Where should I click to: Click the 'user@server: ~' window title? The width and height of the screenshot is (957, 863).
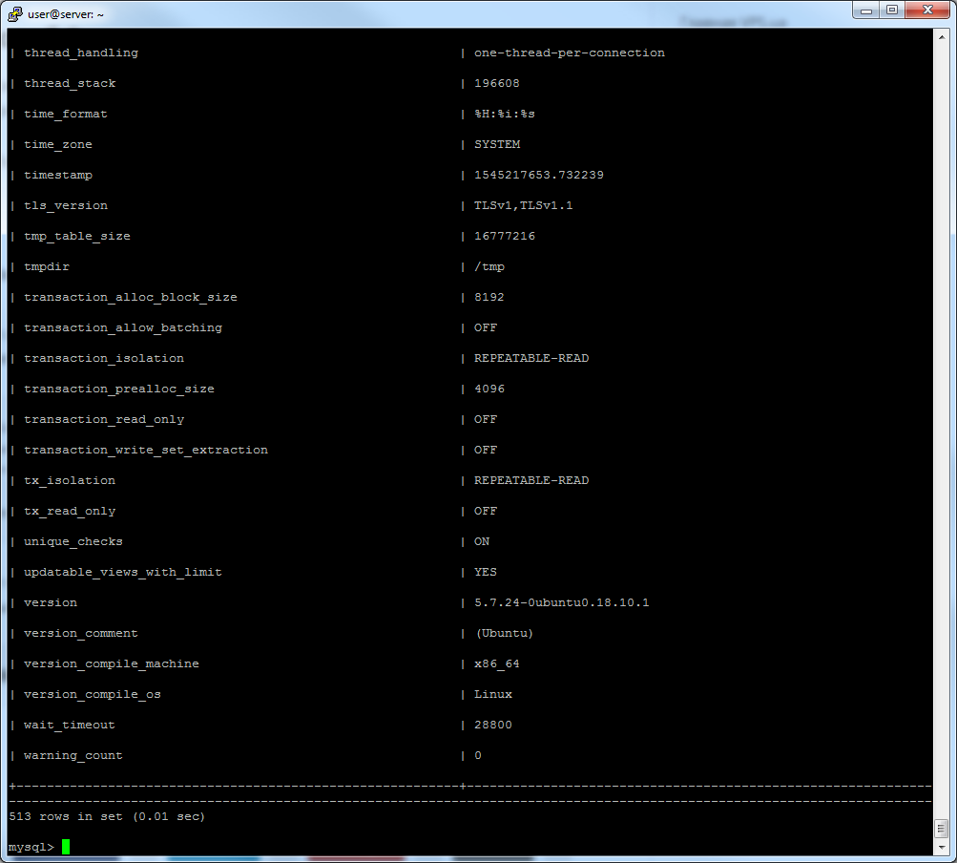[66, 14]
